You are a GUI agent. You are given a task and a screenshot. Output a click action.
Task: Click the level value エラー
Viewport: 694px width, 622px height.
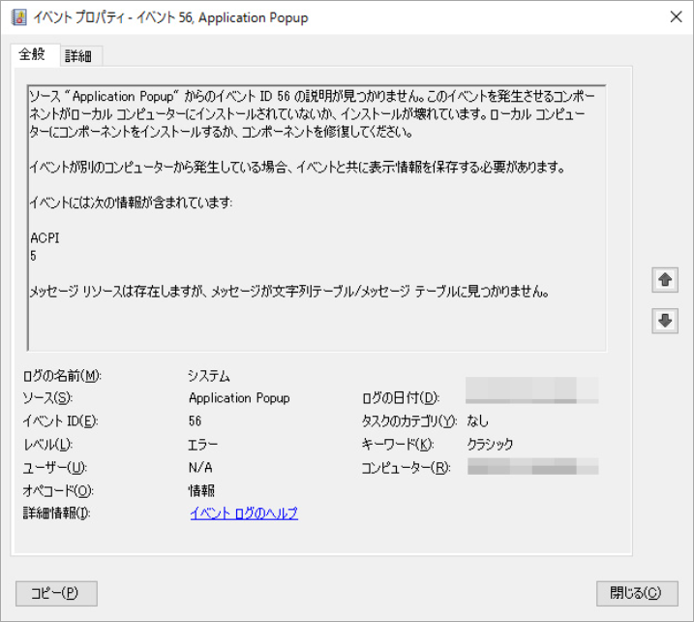pyautogui.click(x=203, y=445)
